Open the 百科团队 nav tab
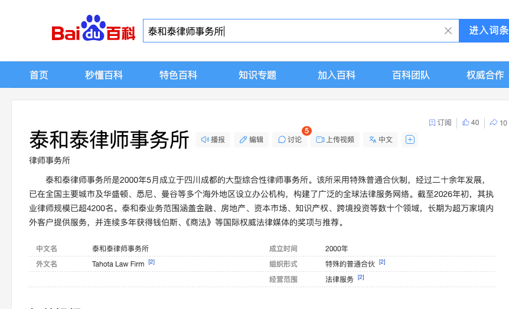 point(410,75)
